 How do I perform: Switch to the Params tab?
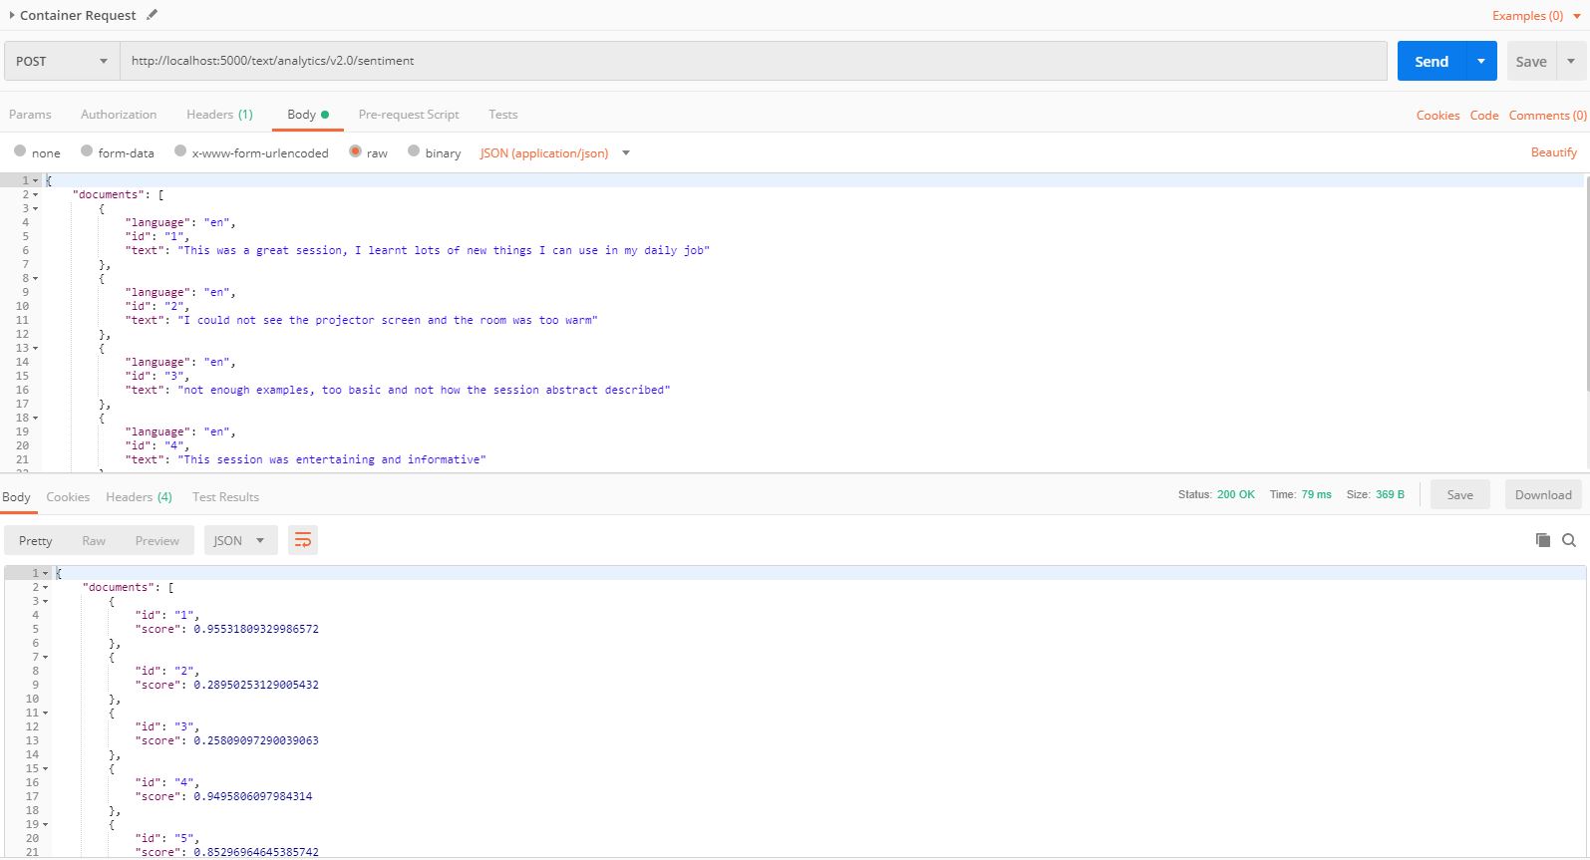click(30, 115)
